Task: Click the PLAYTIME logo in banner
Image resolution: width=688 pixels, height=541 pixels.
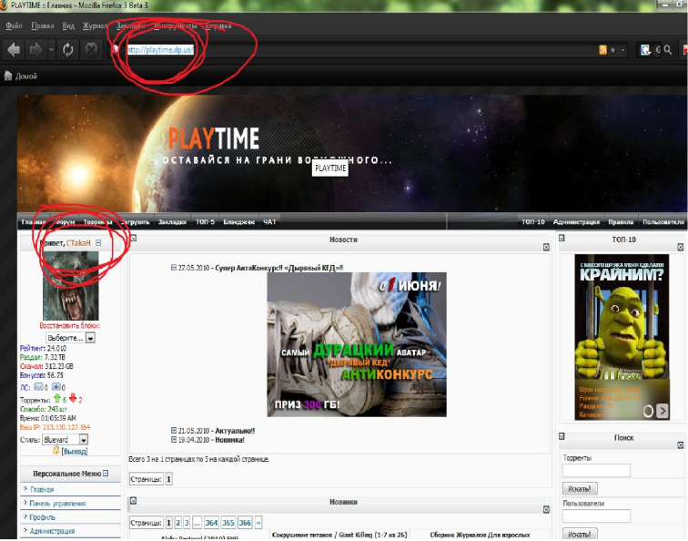Action: (x=214, y=138)
